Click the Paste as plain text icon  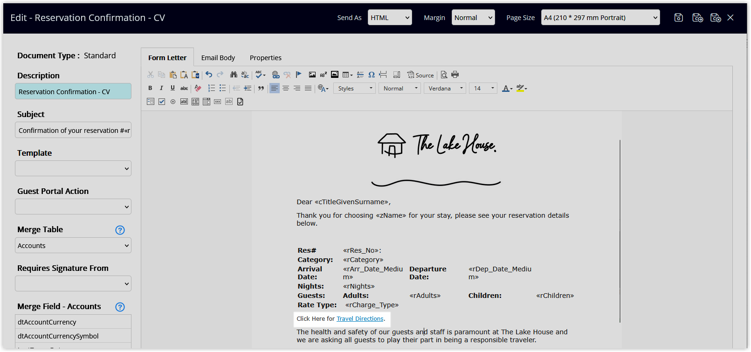pos(184,75)
